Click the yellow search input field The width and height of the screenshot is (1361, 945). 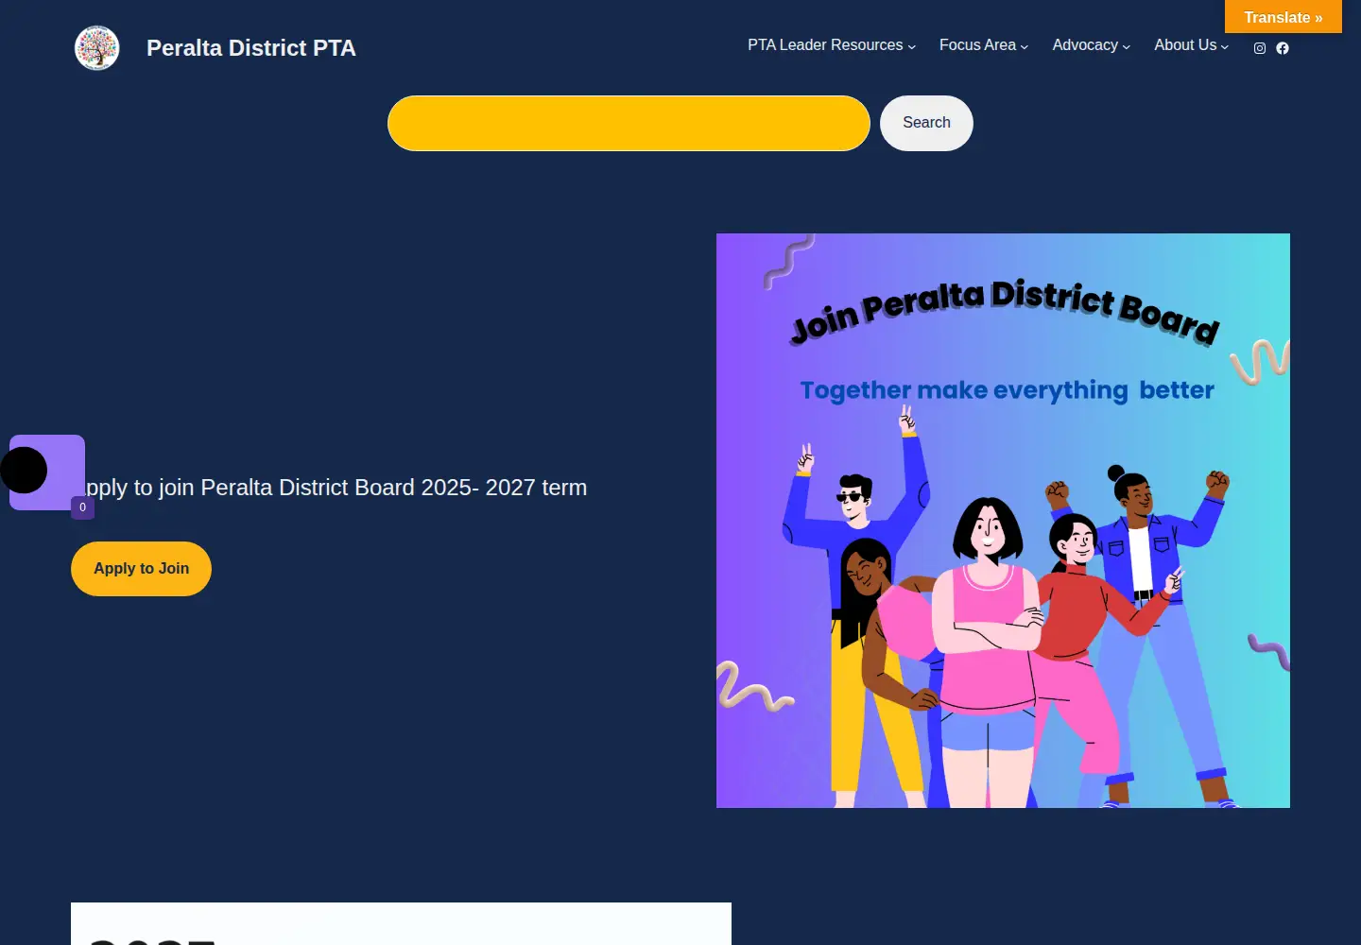pos(629,123)
